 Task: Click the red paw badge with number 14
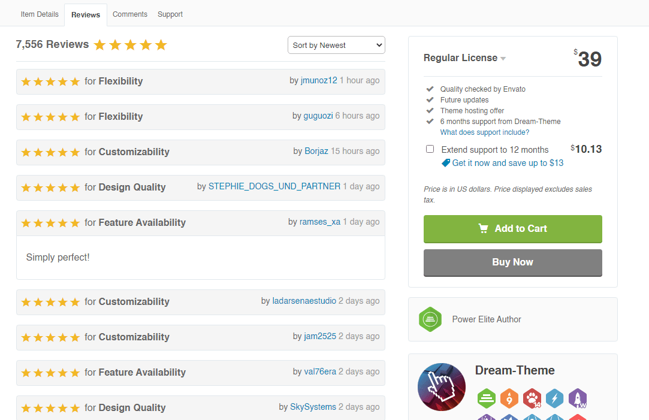pyautogui.click(x=532, y=398)
